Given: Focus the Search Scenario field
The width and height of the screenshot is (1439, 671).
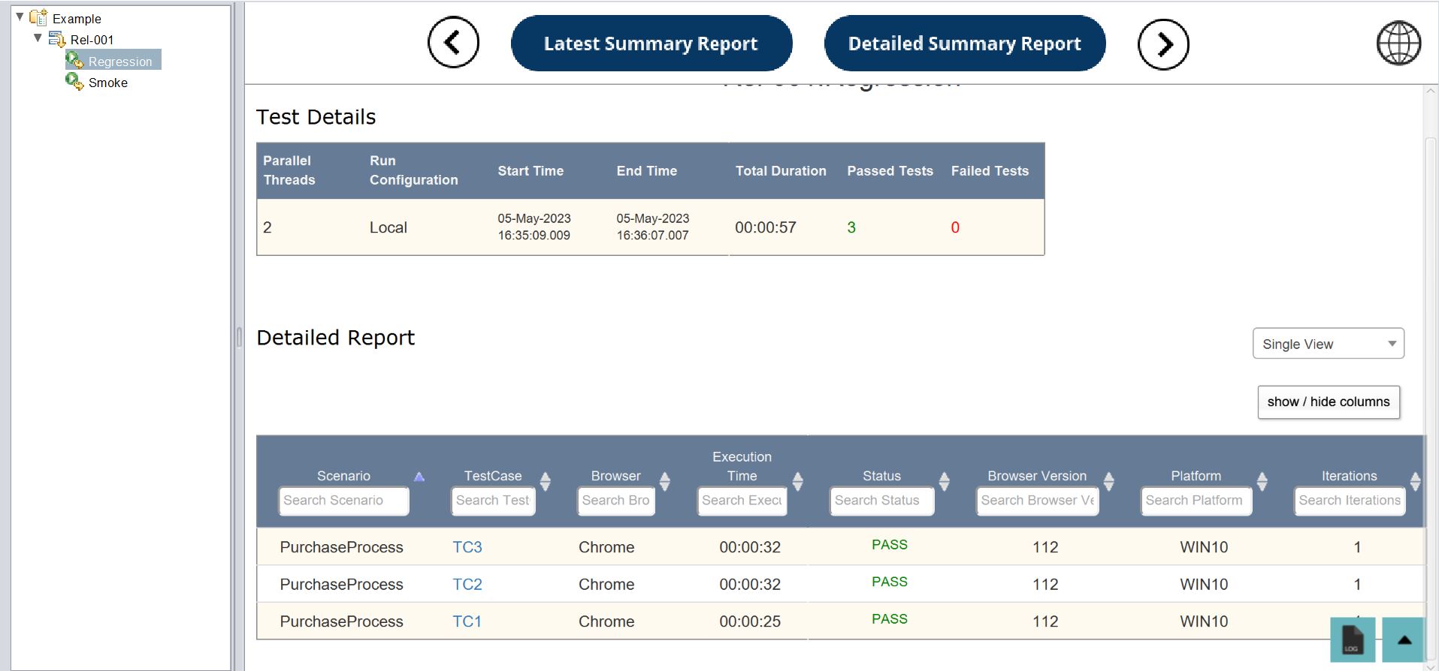Looking at the screenshot, I should coord(343,501).
